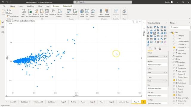The width and height of the screenshot is (191, 107).
Task: Choose the Donut chart visual
Action: pos(162,33)
